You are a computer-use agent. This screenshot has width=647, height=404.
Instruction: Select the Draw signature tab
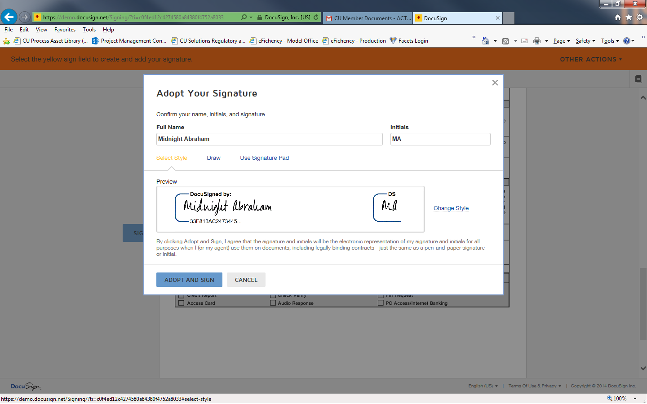214,158
